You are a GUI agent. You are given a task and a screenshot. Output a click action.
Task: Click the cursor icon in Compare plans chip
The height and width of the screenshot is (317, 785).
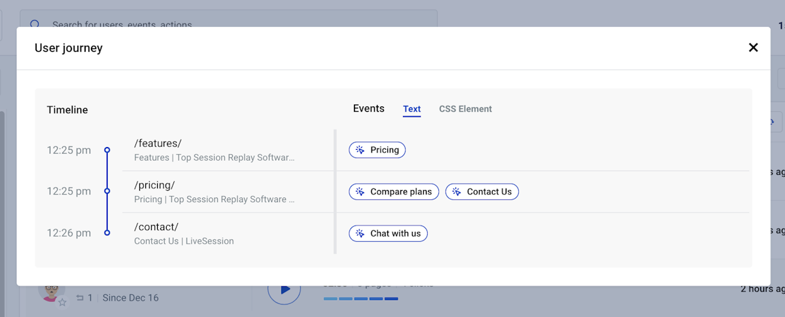360,192
